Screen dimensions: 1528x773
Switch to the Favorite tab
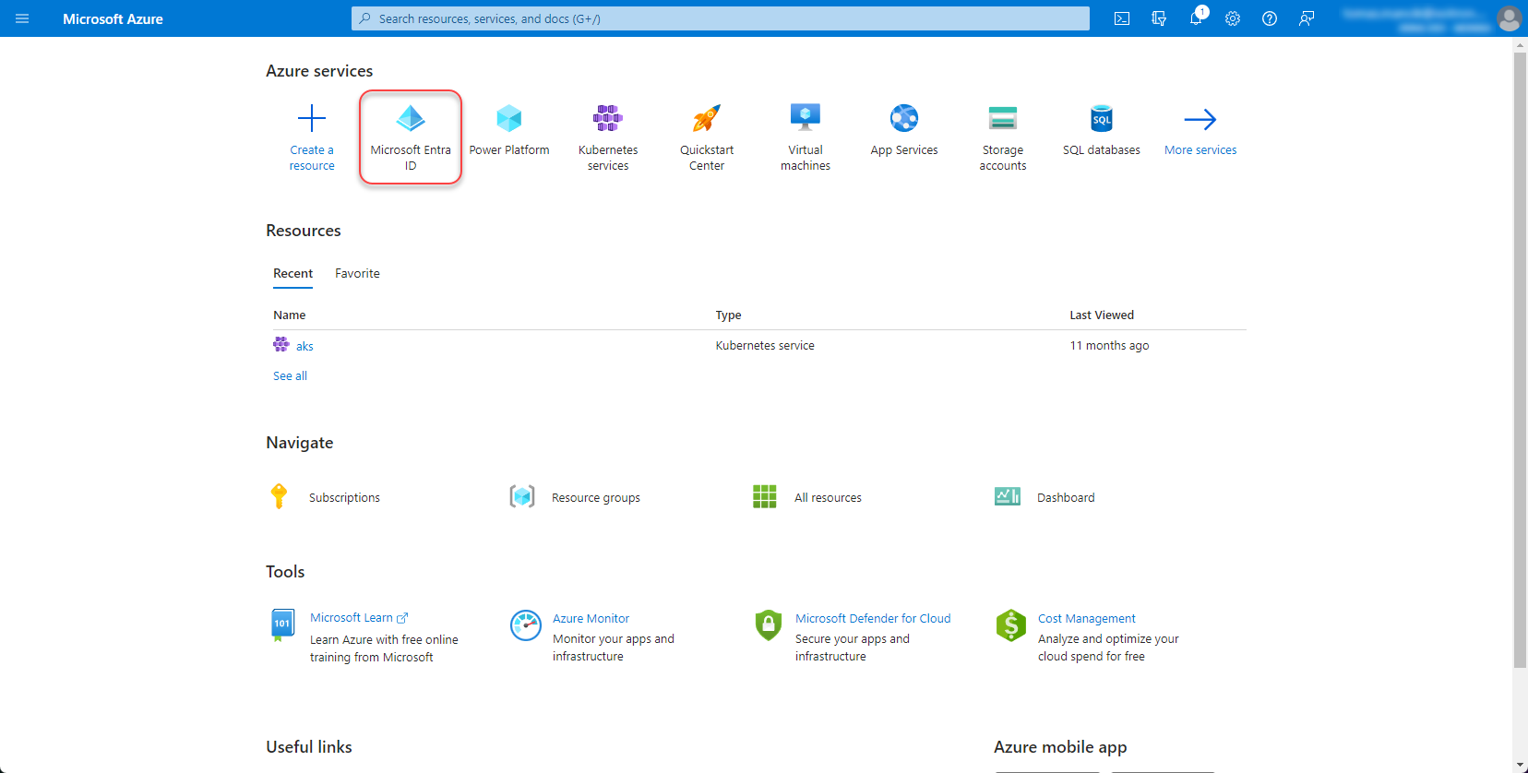point(357,273)
